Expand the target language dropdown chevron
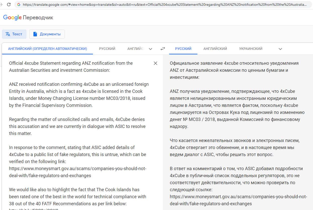313x210 pixels. (x=280, y=49)
